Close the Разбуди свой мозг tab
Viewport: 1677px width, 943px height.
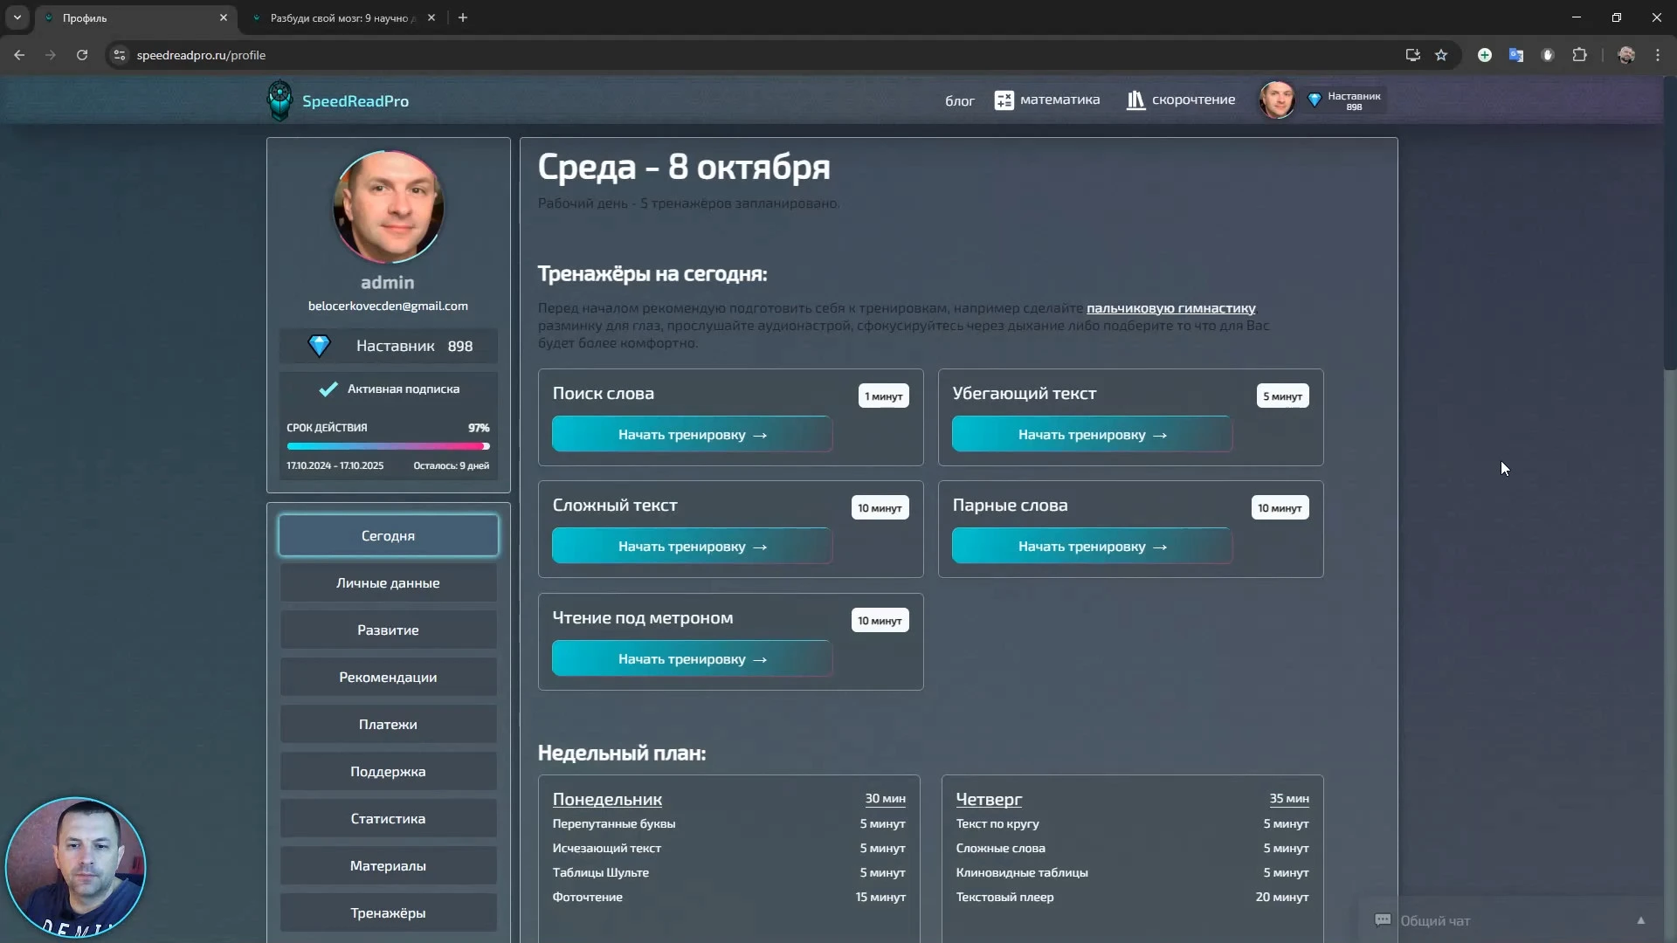tap(431, 17)
